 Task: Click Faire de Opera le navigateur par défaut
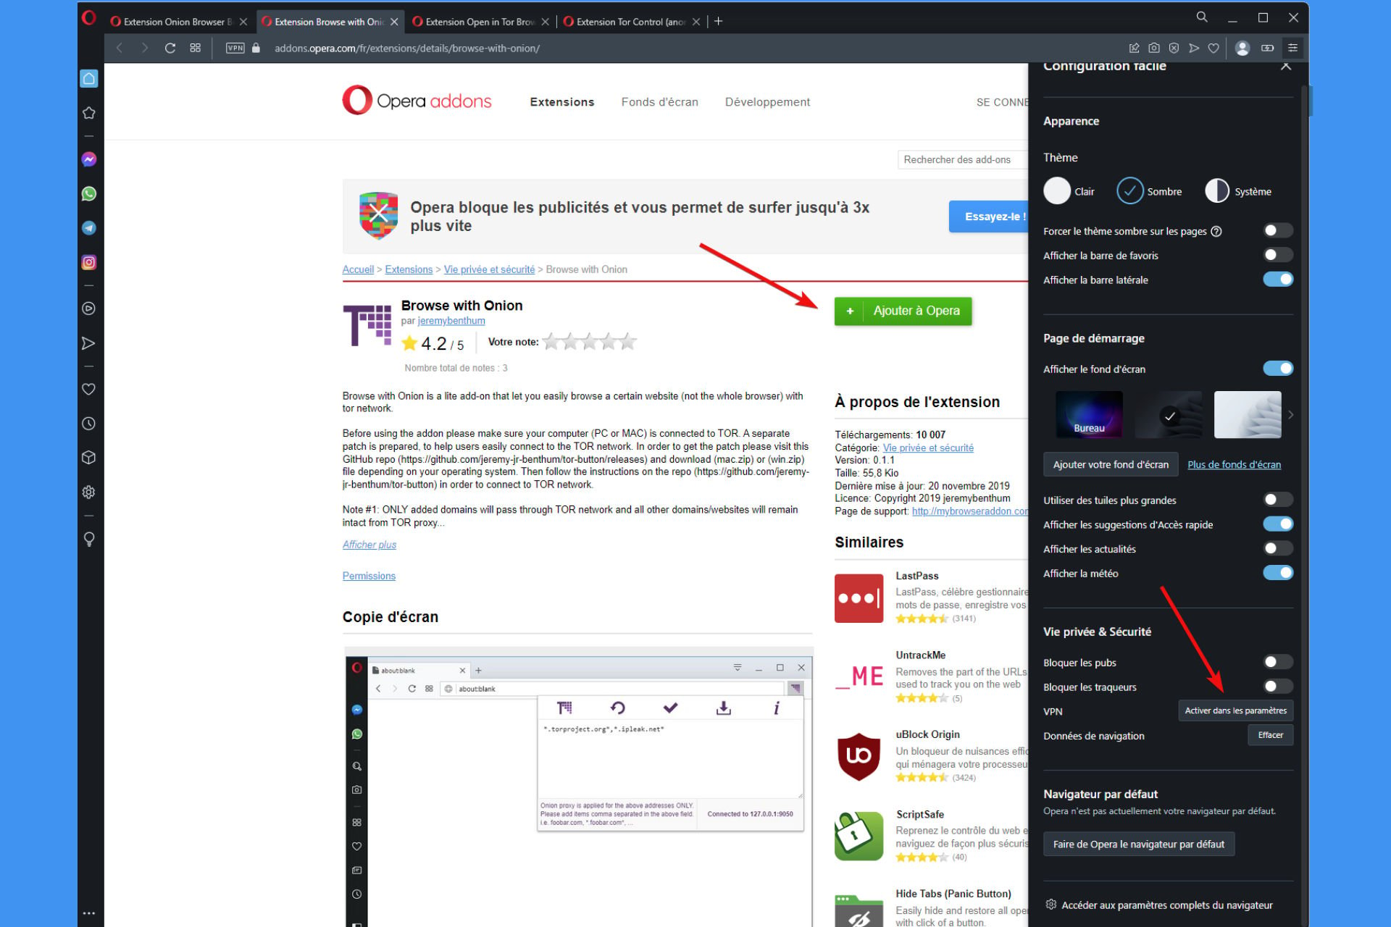pos(1137,843)
